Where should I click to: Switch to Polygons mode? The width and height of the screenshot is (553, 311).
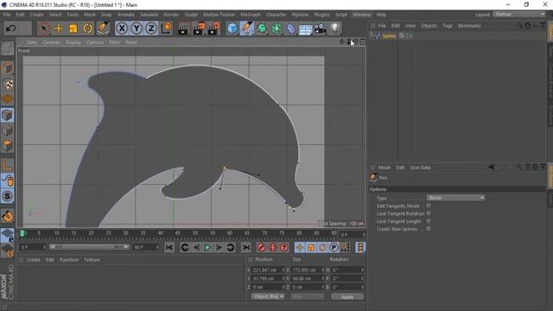(x=7, y=145)
